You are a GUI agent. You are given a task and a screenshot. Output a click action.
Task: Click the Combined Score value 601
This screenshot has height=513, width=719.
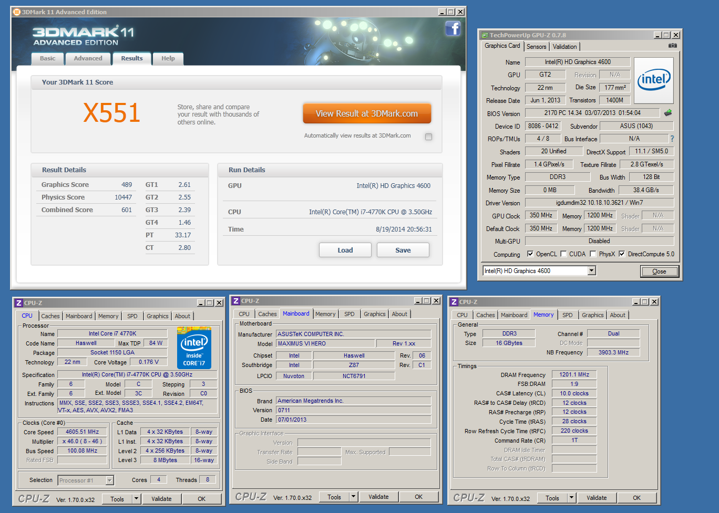coord(127,210)
